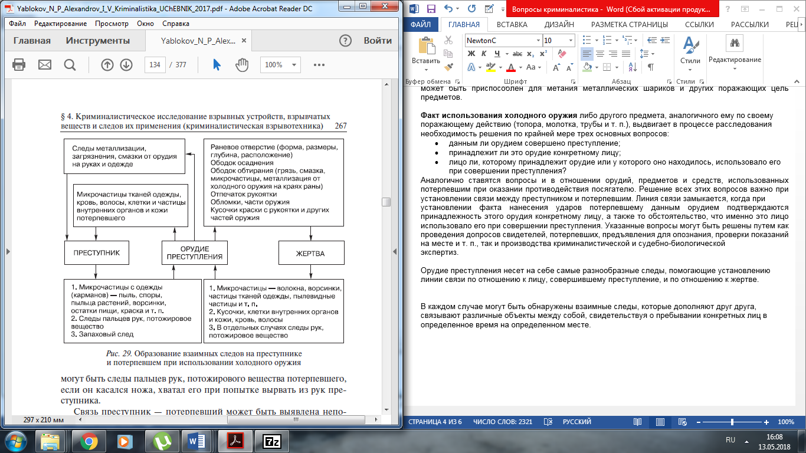Switch to ВСТАВКА ribbon tab
The height and width of the screenshot is (453, 806).
[512, 25]
